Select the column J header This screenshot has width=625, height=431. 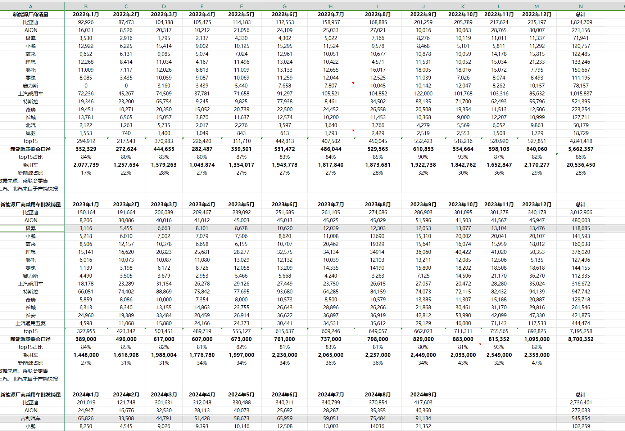tap(424, 6)
